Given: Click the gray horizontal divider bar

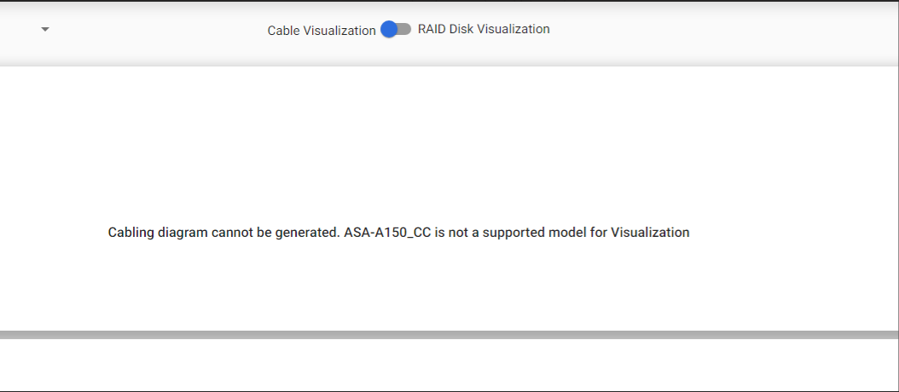Looking at the screenshot, I should [x=449, y=335].
